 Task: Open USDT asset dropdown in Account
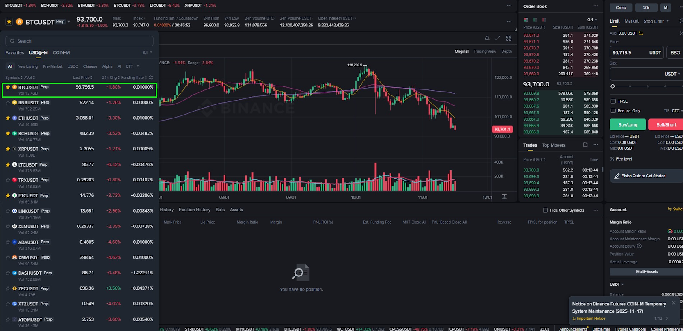click(616, 284)
